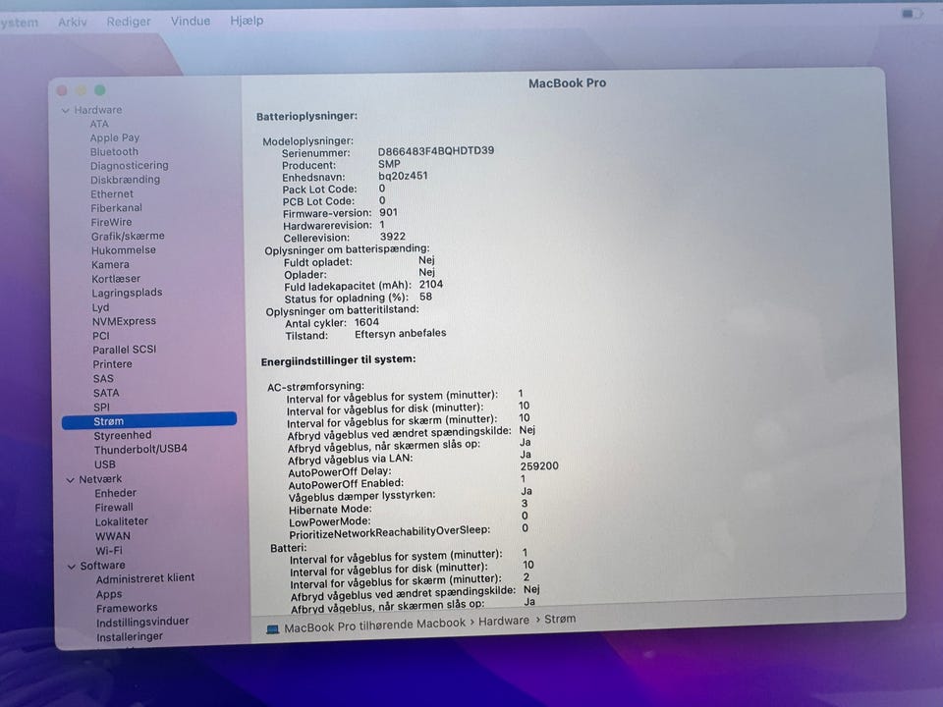The image size is (943, 707).
Task: Select Printere in the sidebar
Action: point(112,364)
